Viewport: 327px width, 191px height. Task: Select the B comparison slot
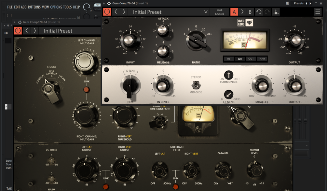(x=250, y=12)
